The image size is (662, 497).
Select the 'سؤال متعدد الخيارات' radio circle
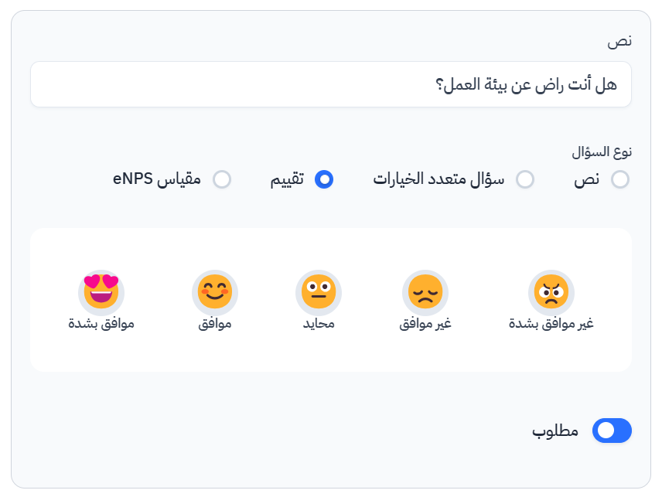pos(525,180)
